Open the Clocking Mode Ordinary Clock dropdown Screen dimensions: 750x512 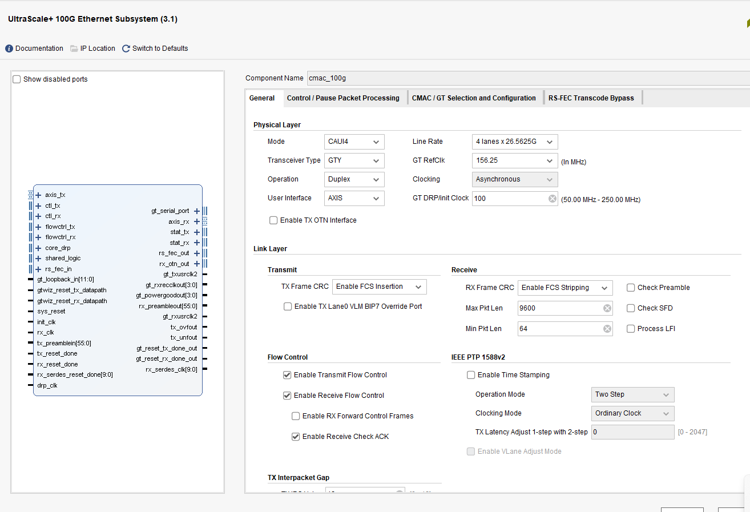pyautogui.click(x=632, y=413)
